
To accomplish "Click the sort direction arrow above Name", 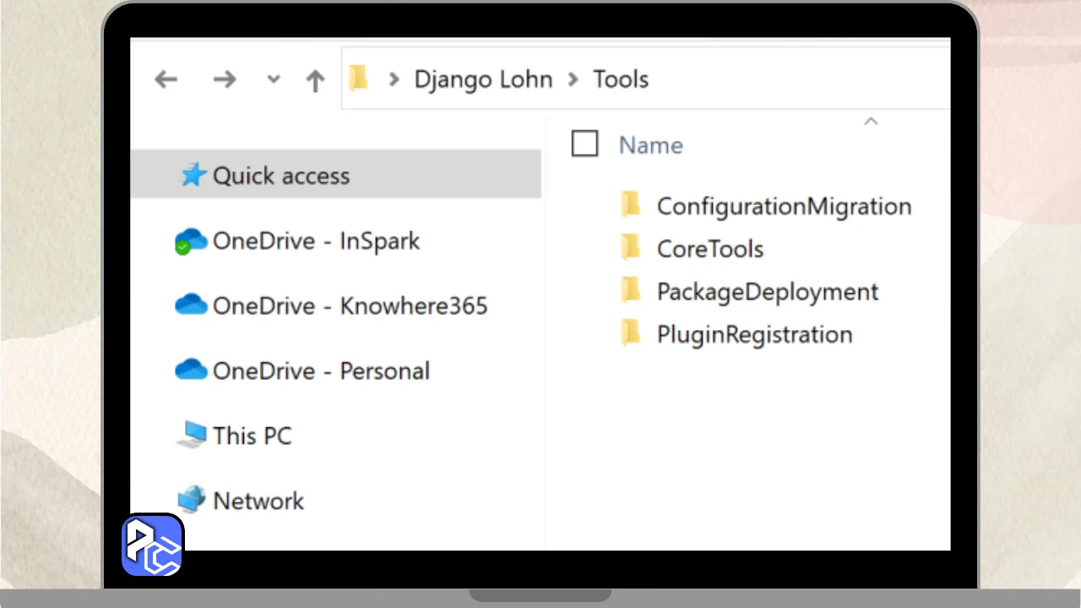I will click(871, 122).
